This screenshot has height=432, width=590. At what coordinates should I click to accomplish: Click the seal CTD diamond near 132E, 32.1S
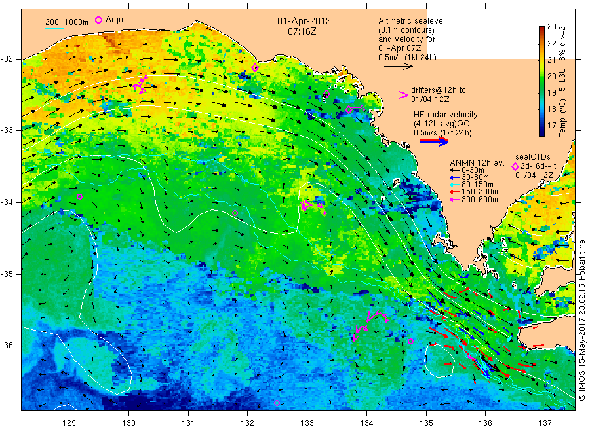(x=255, y=67)
